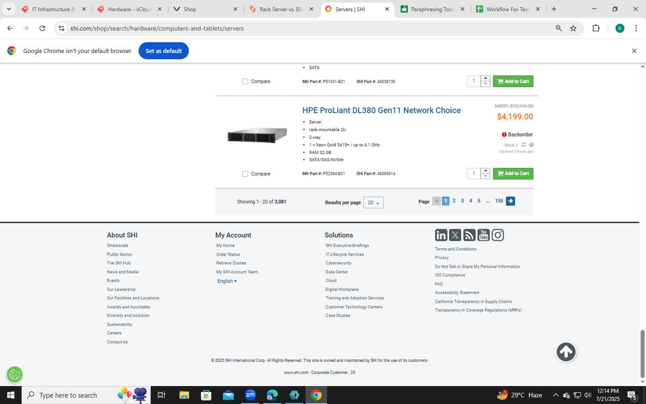
Task: Open Chrome profile K avatar
Action: tap(620, 28)
